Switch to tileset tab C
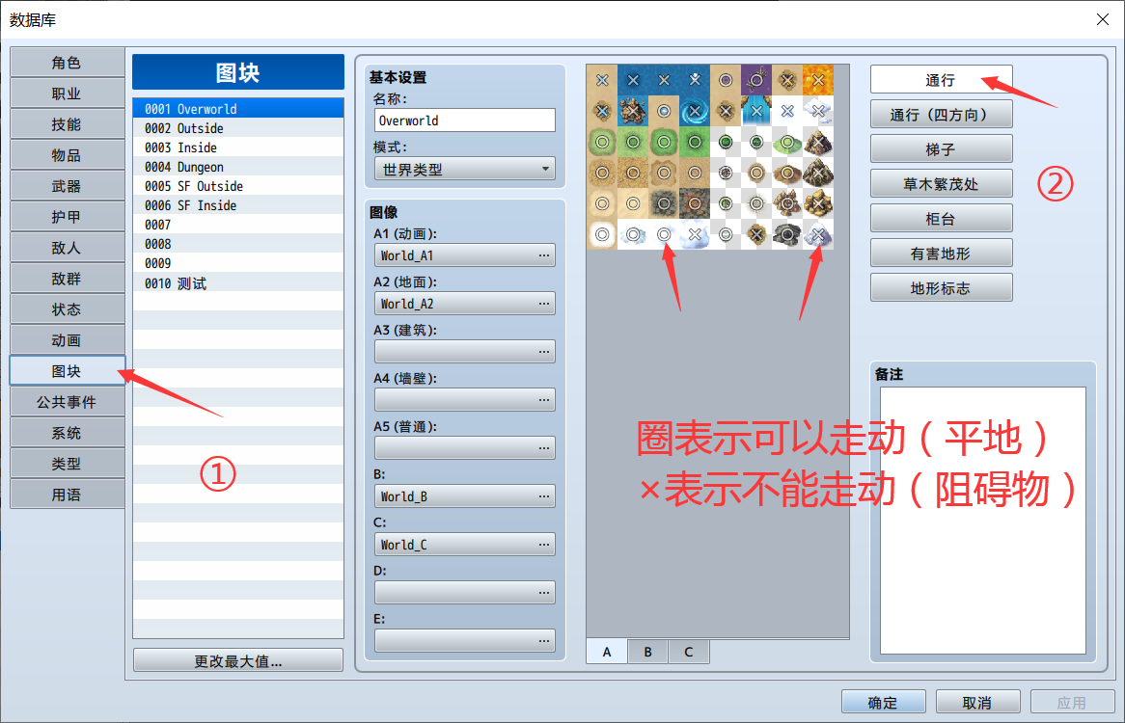The height and width of the screenshot is (723, 1125). click(689, 652)
